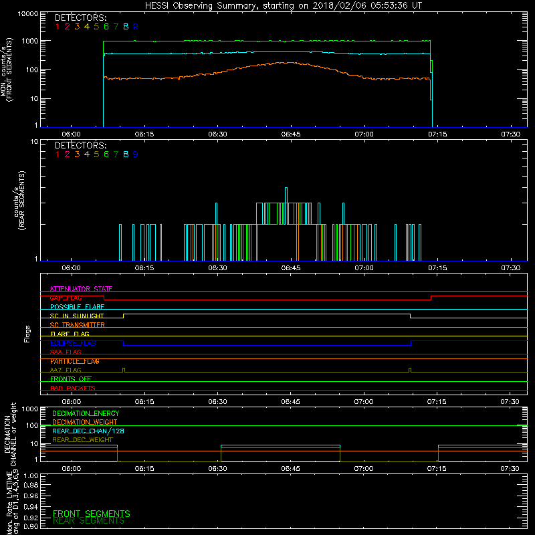
Task: Select the ATTENUATOR_STATE flag label
Action: [x=81, y=289]
